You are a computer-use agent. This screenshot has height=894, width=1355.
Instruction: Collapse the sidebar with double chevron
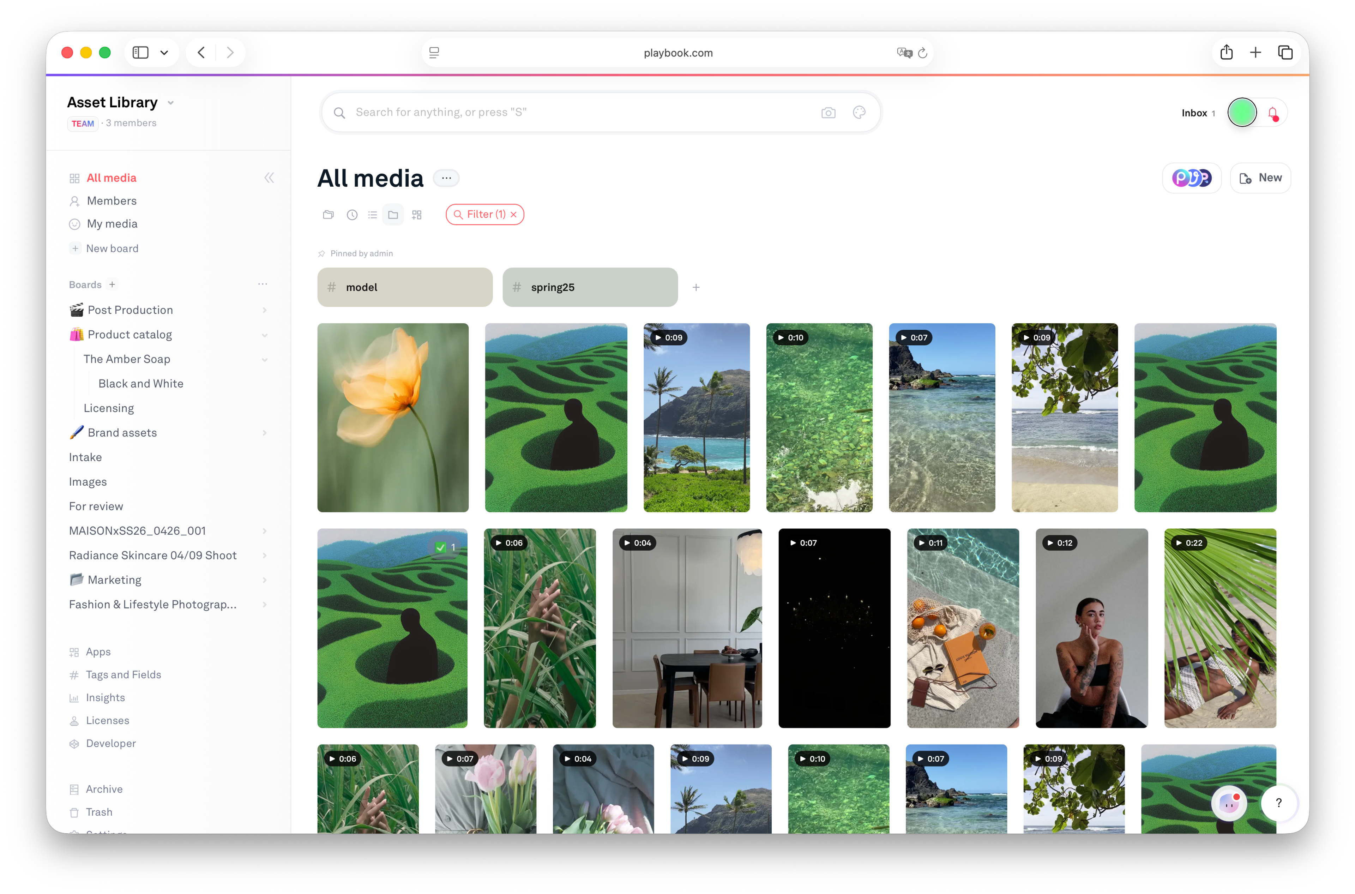point(269,178)
